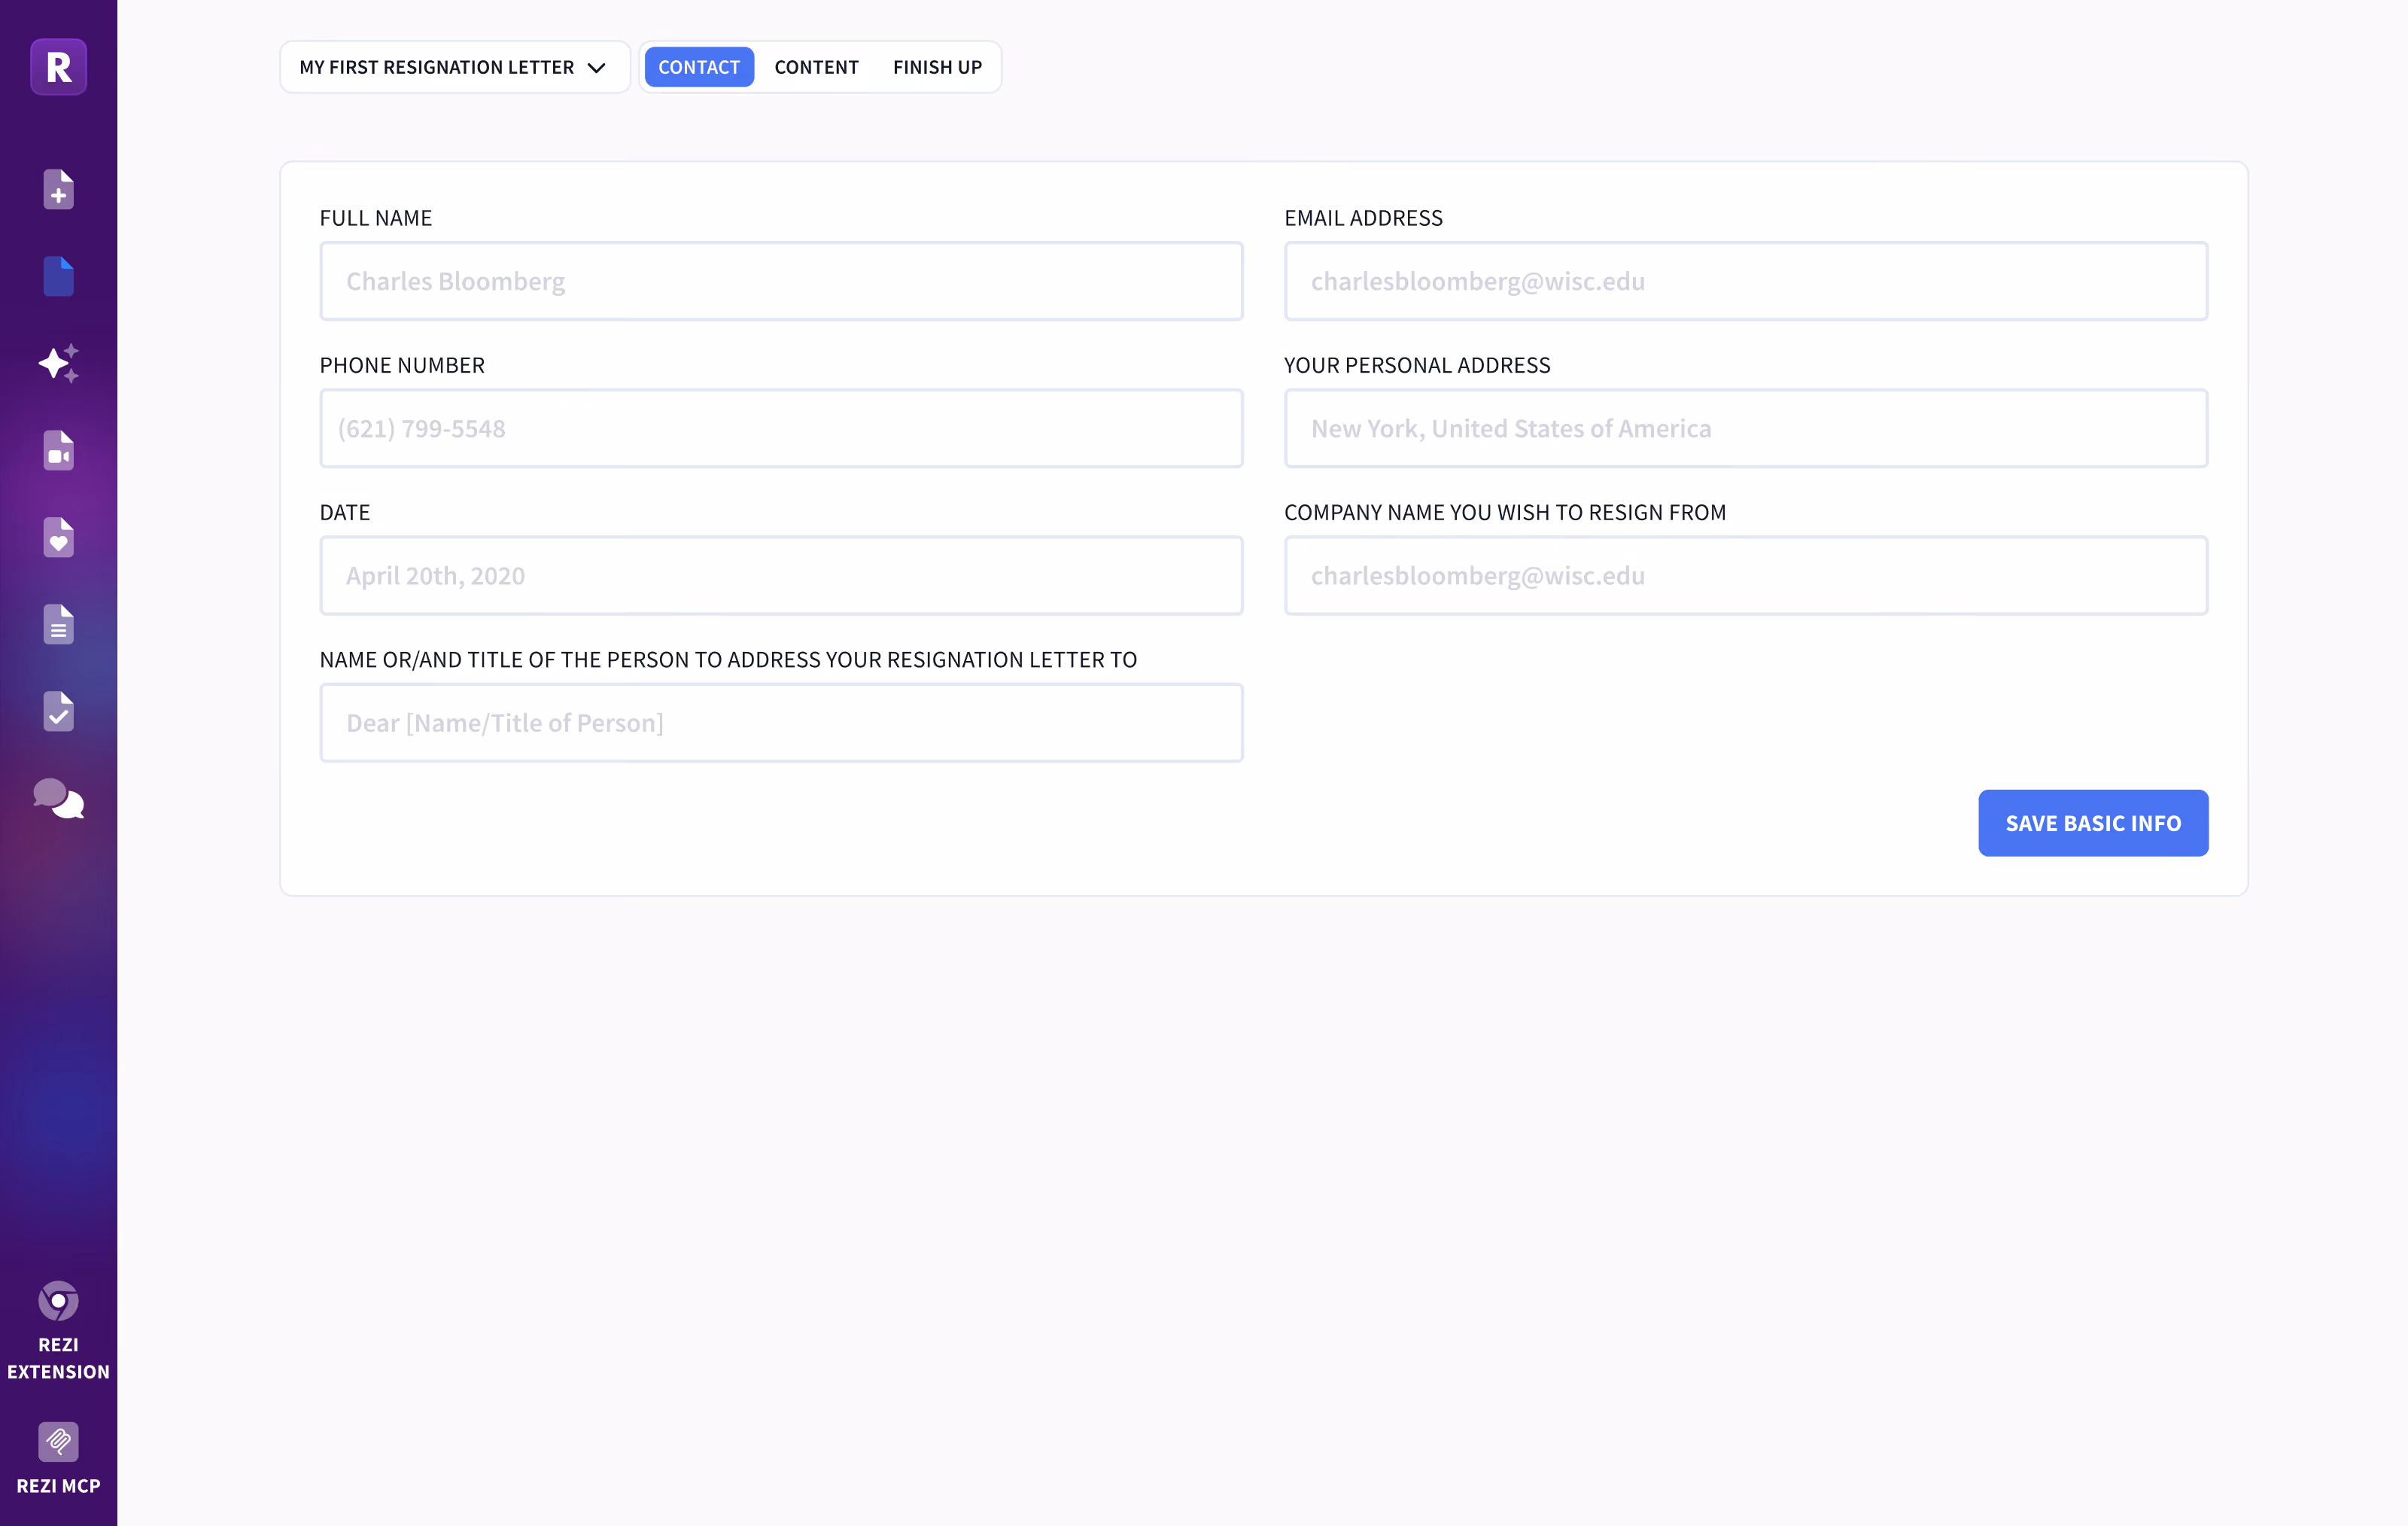The height and width of the screenshot is (1526, 2408).
Task: Click into the Phone Number field
Action: (x=781, y=428)
